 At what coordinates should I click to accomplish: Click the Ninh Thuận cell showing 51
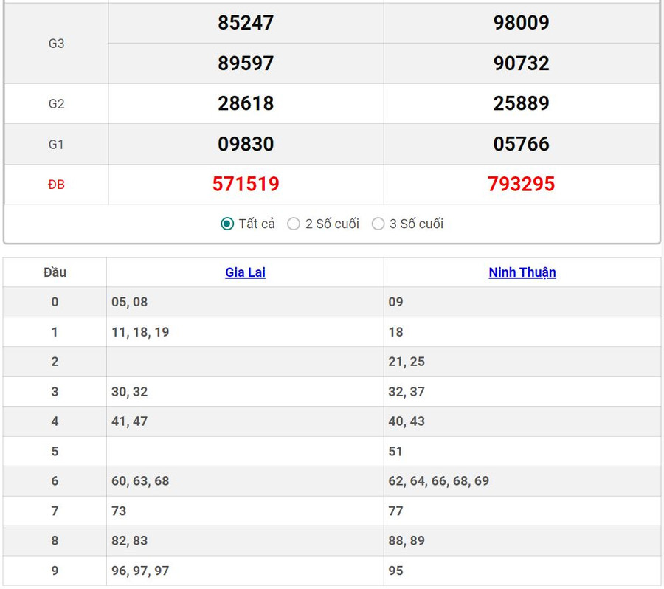(396, 451)
